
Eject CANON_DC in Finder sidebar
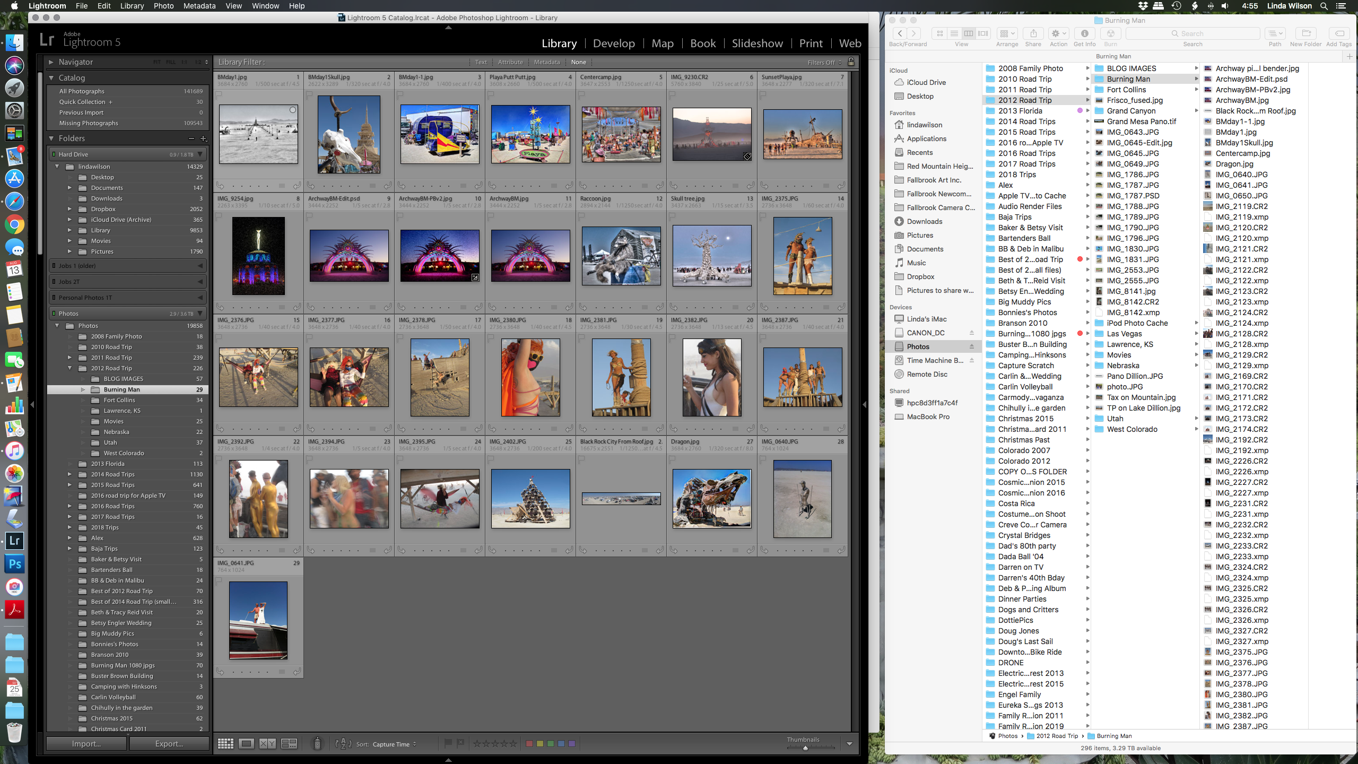(x=972, y=333)
